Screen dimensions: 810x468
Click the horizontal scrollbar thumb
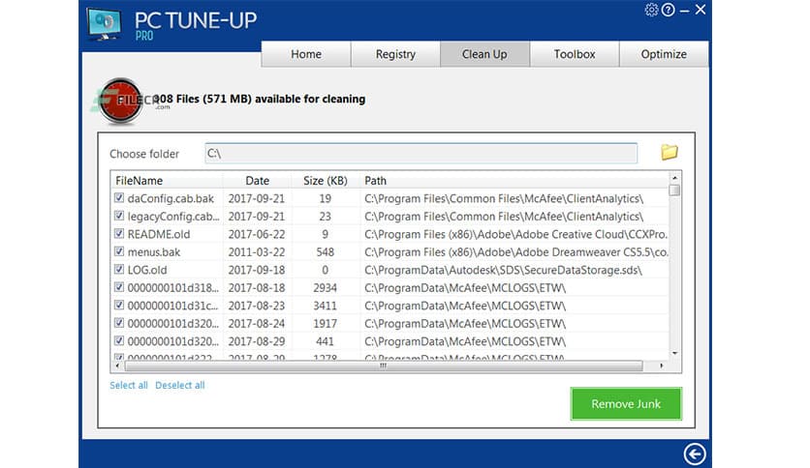click(x=383, y=366)
